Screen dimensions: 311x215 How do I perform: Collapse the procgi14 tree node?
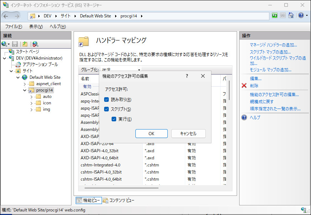pyautogui.click(x=25, y=90)
